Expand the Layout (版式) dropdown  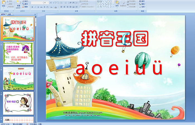26,1
